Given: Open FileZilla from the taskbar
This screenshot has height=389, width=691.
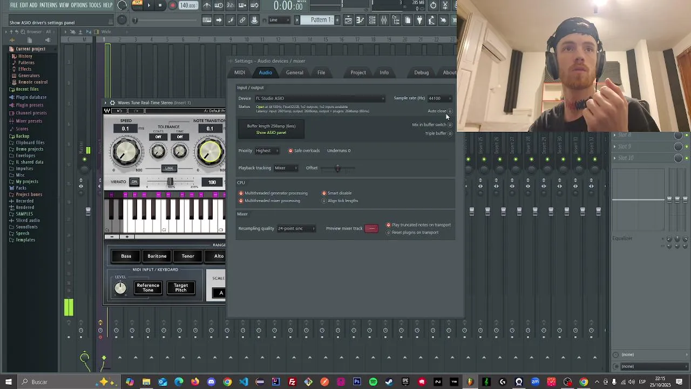Looking at the screenshot, I should (292, 382).
